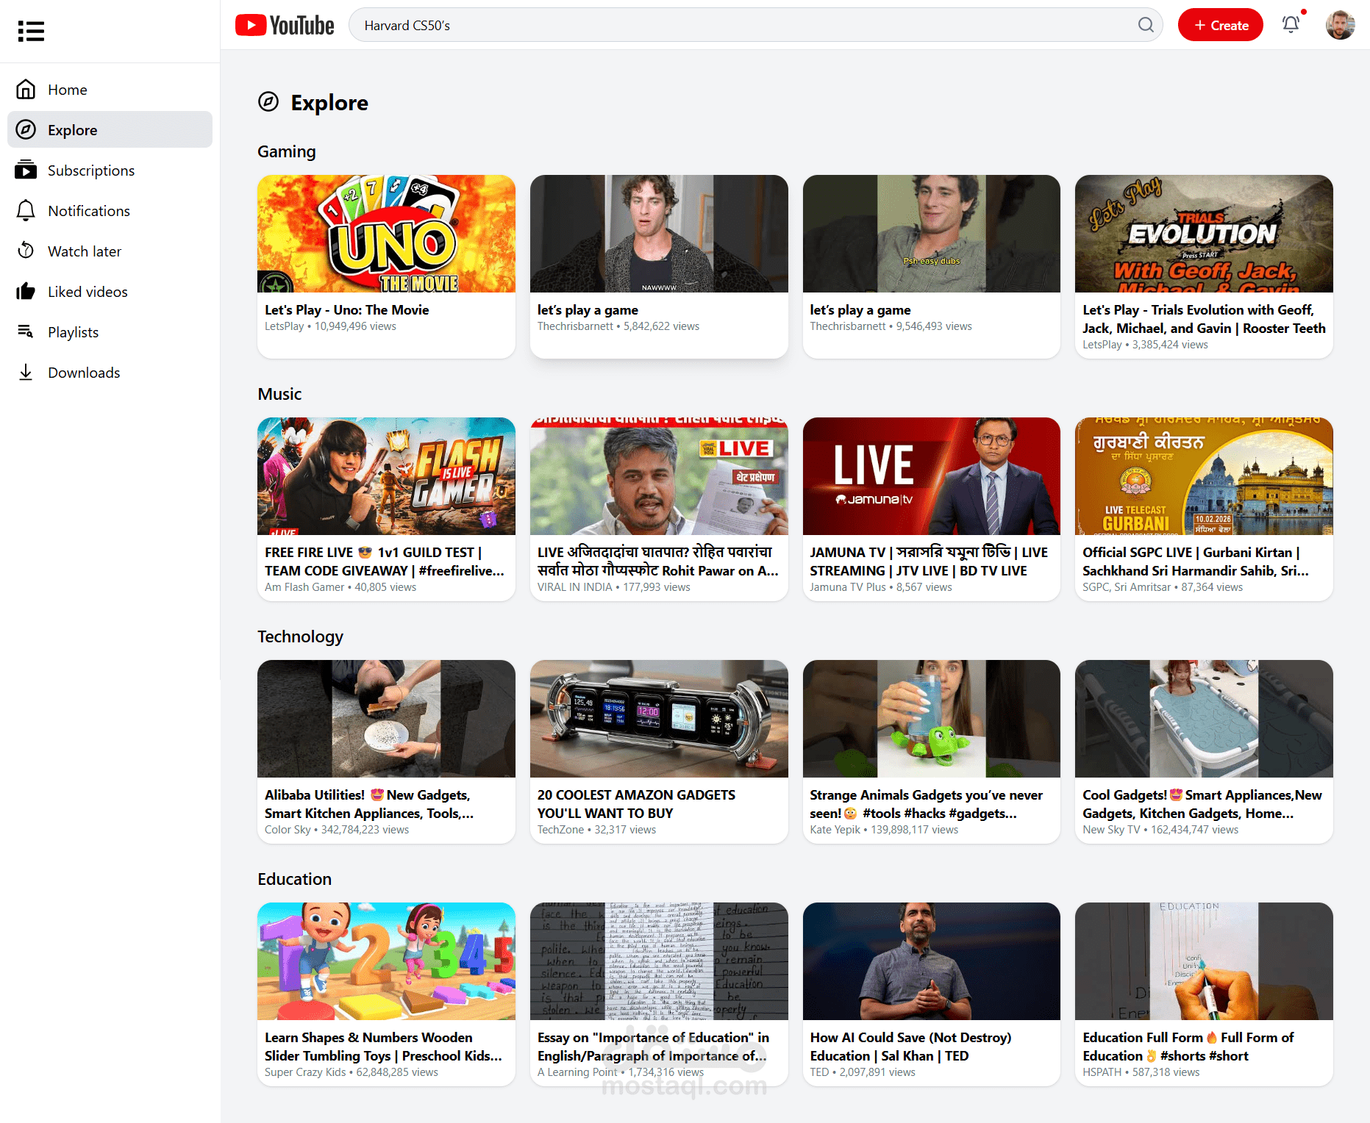Open Notifications label in sidebar
Image resolution: width=1370 pixels, height=1123 pixels.
click(89, 211)
